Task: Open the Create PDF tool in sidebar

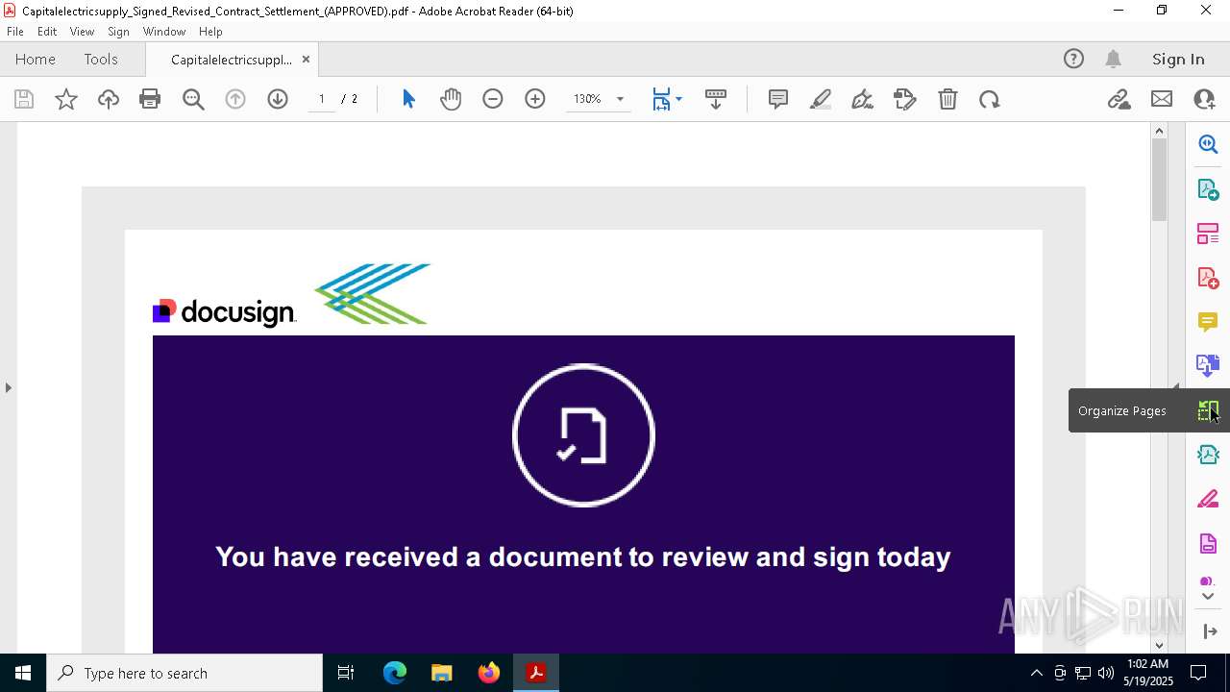Action: (1208, 278)
